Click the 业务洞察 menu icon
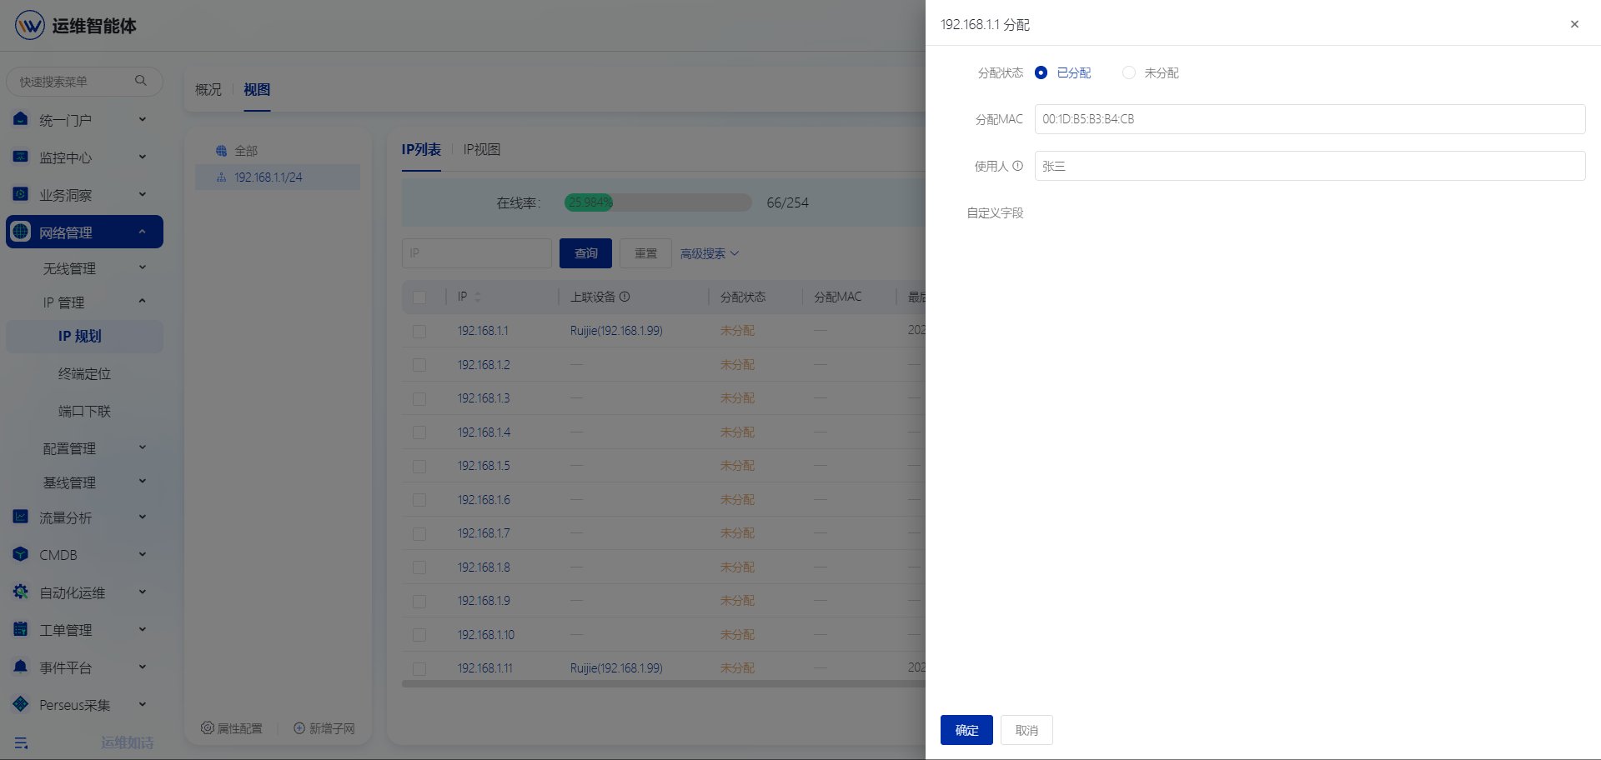This screenshot has width=1601, height=760. pos(21,194)
